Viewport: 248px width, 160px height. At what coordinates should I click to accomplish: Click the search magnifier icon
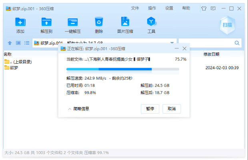point(237,43)
